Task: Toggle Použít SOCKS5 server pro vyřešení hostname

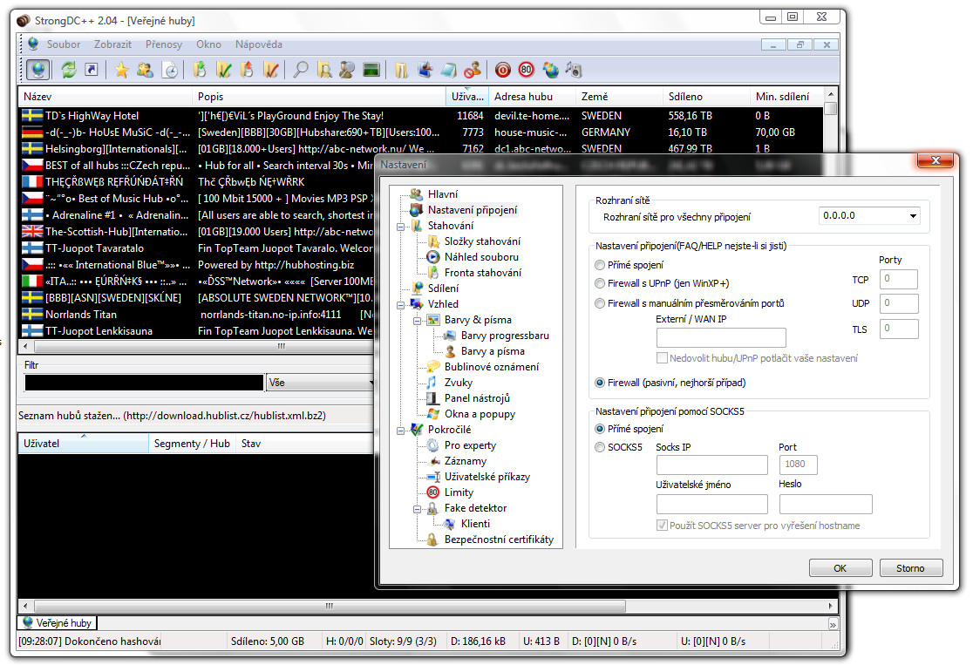Action: pos(662,526)
